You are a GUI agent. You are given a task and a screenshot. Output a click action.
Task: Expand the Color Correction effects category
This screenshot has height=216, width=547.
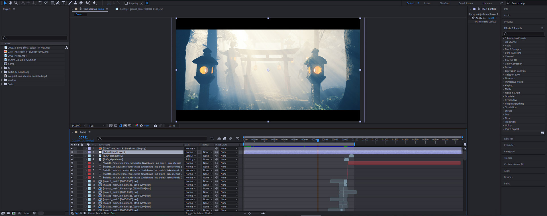(503, 64)
